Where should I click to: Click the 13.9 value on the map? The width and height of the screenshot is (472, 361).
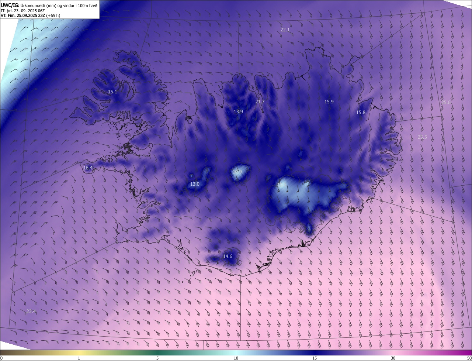tap(238, 111)
